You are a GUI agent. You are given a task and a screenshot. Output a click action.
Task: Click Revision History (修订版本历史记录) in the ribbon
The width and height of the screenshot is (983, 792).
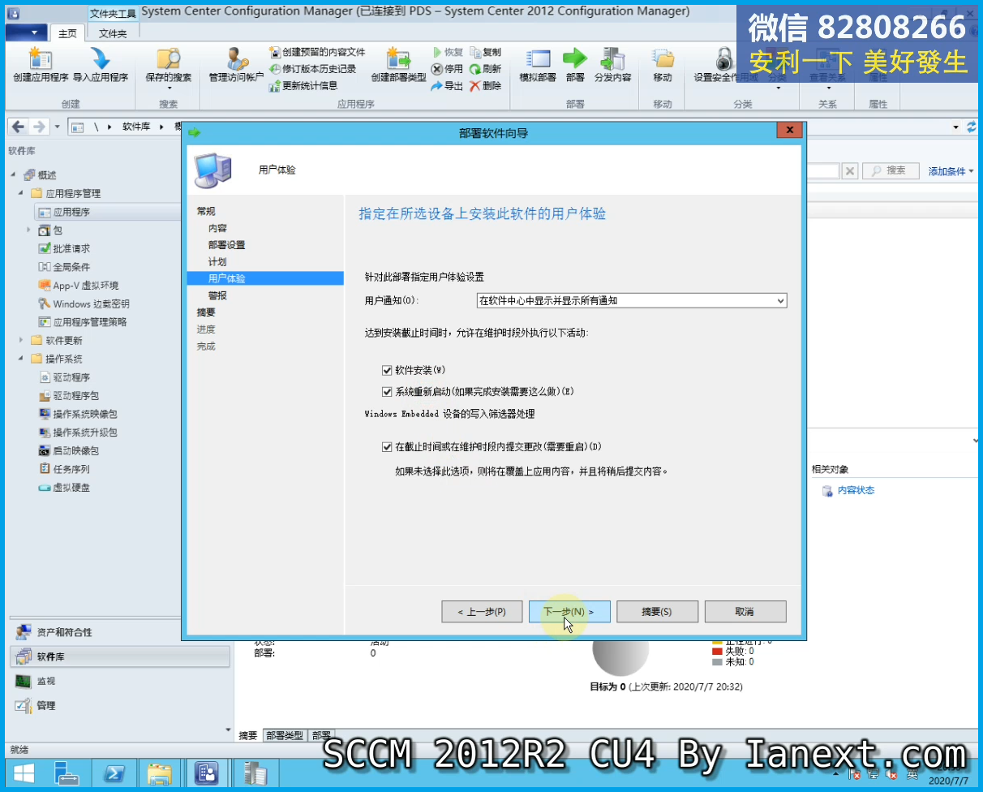point(313,69)
